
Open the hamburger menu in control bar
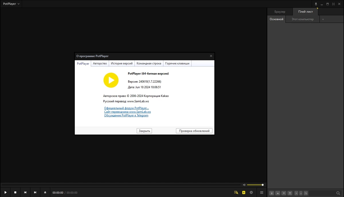pyautogui.click(x=261, y=192)
